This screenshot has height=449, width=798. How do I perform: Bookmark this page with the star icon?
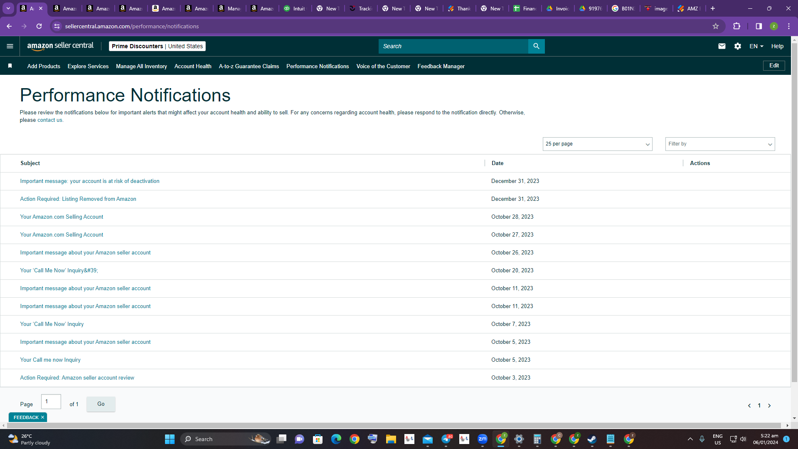(716, 26)
